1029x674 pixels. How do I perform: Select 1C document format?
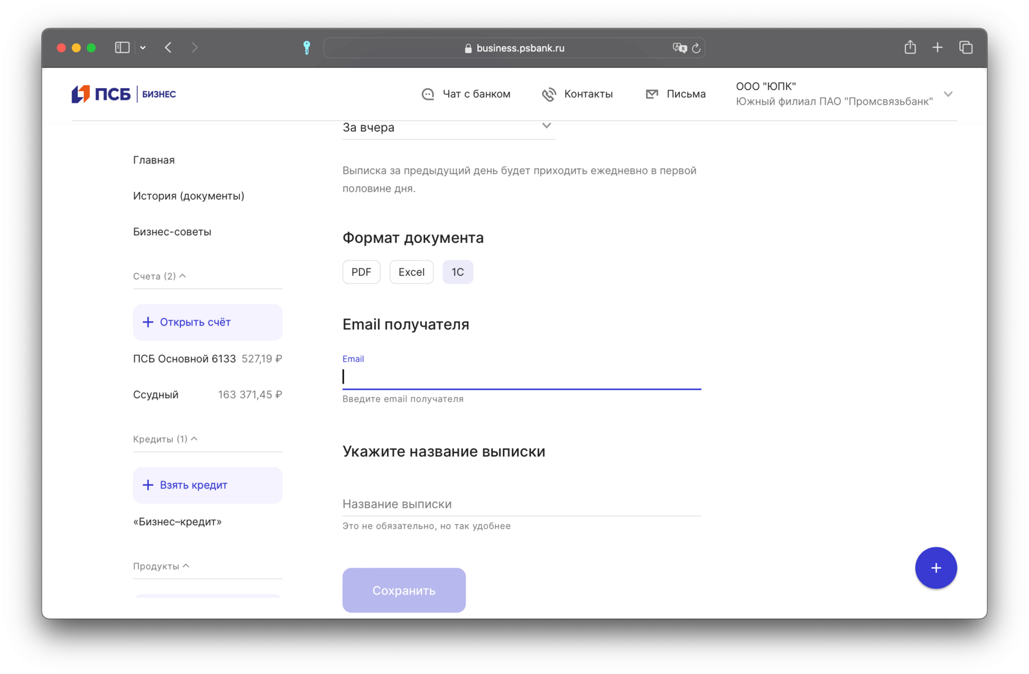point(458,272)
